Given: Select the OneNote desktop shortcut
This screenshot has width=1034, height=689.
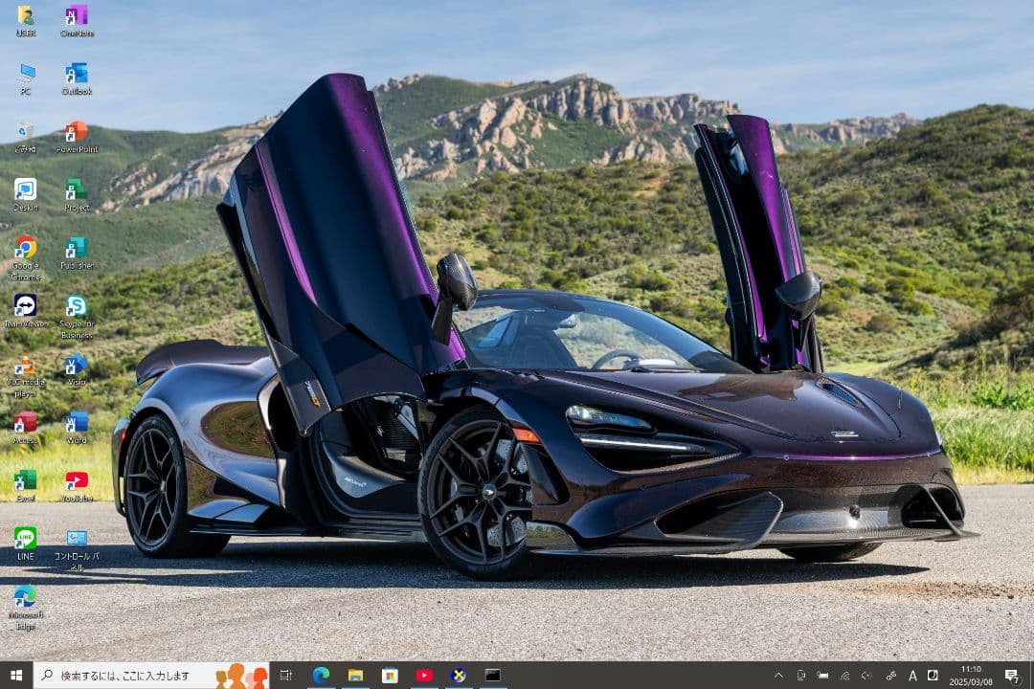Looking at the screenshot, I should [77, 16].
